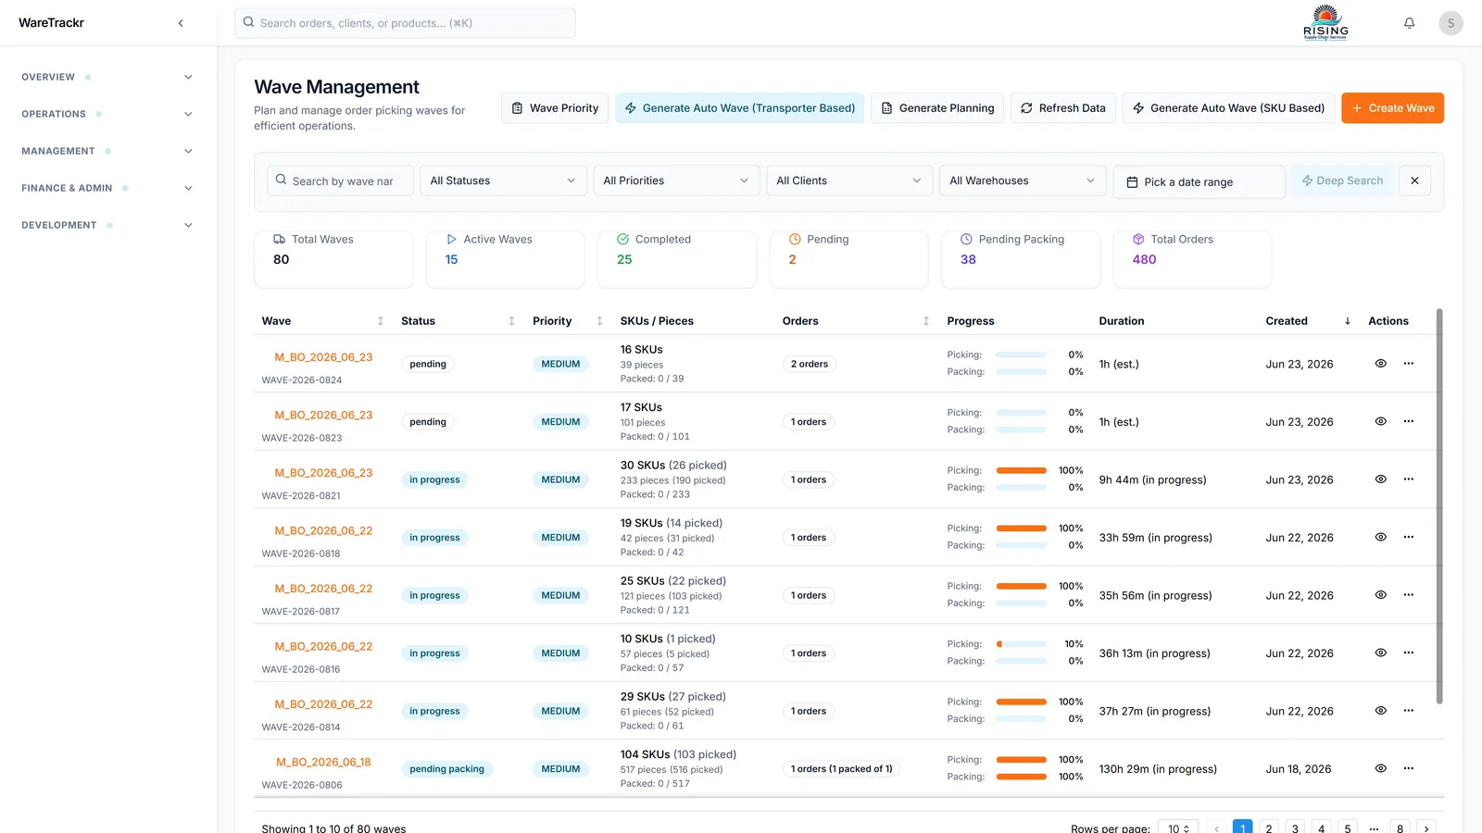Screen dimensions: 1482x833
Task: Open the Wave Priority button
Action: 555,108
